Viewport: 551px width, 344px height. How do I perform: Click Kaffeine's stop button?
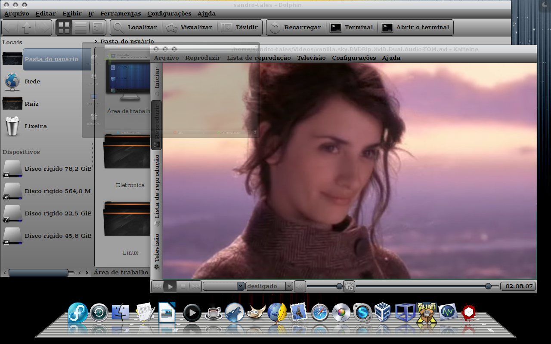[x=183, y=286]
